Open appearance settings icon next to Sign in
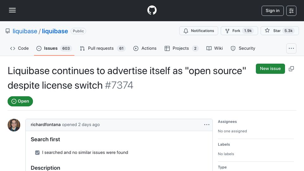This screenshot has width=304, height=171. click(291, 11)
